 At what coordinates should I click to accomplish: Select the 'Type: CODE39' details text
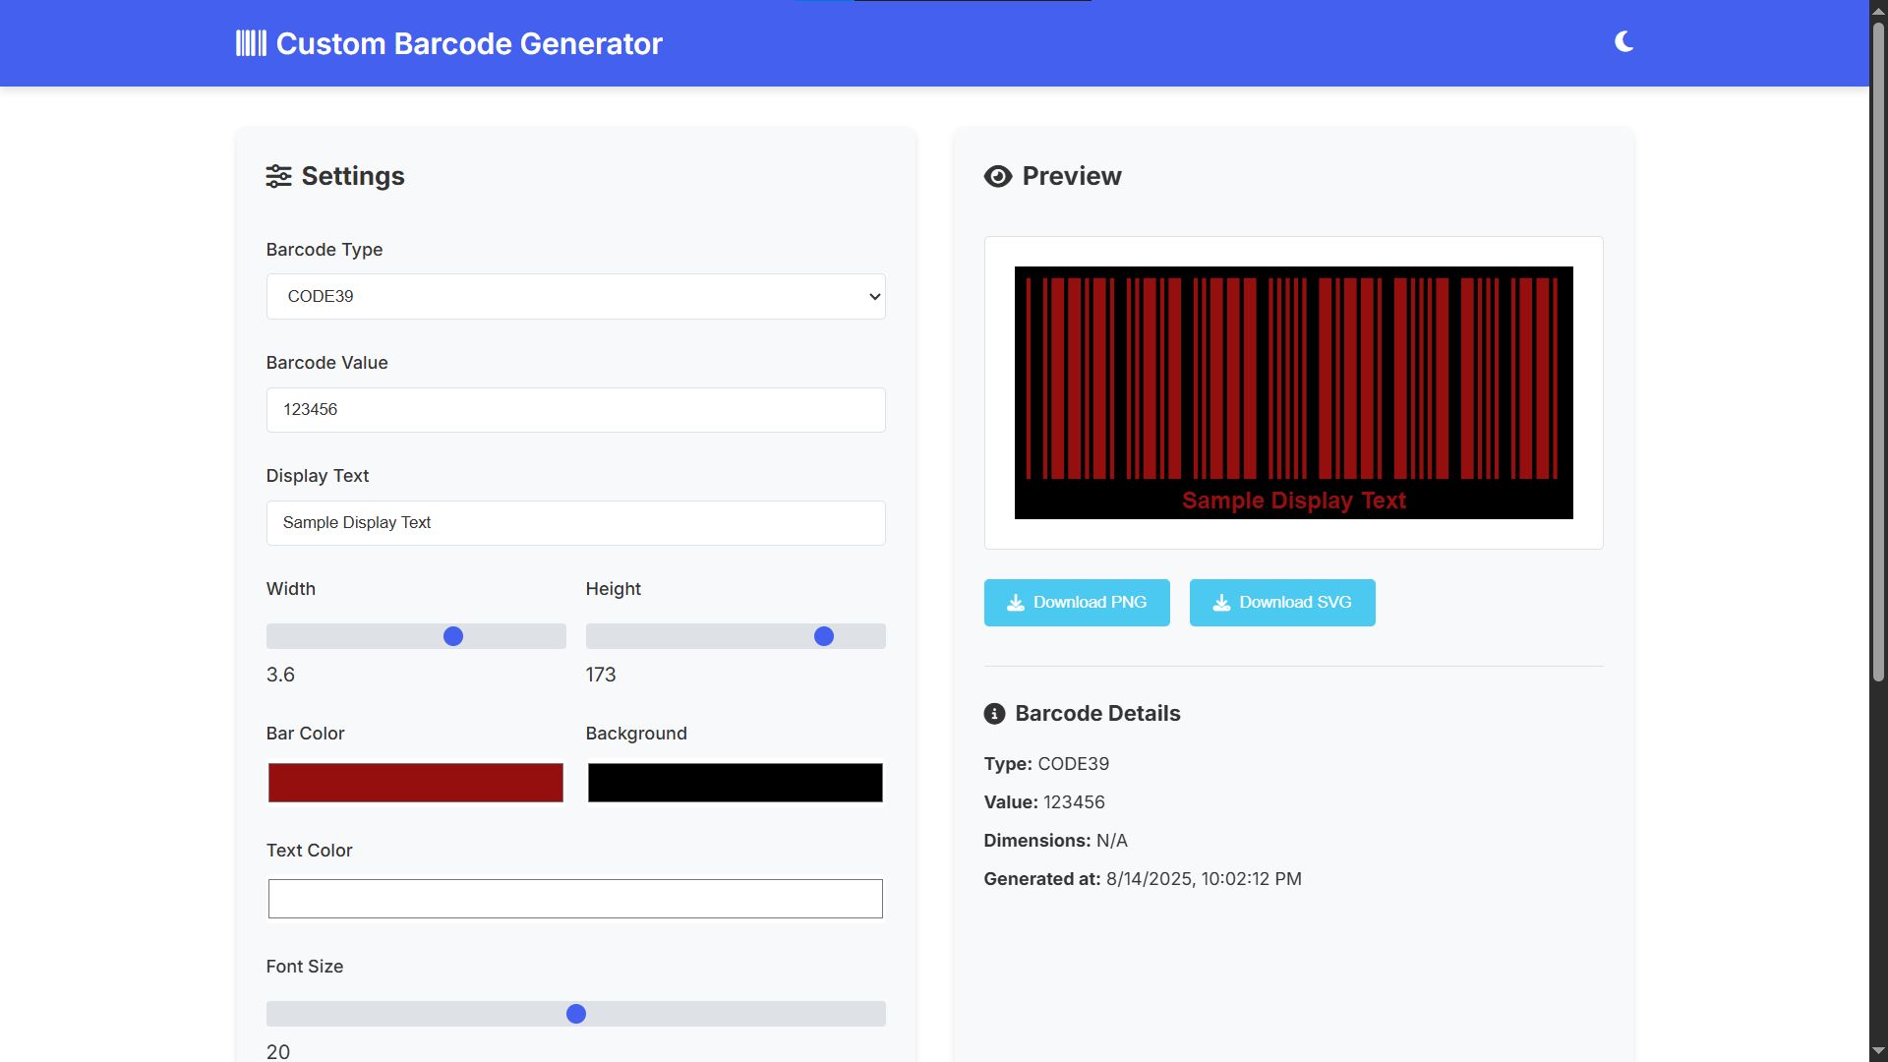click(1046, 764)
